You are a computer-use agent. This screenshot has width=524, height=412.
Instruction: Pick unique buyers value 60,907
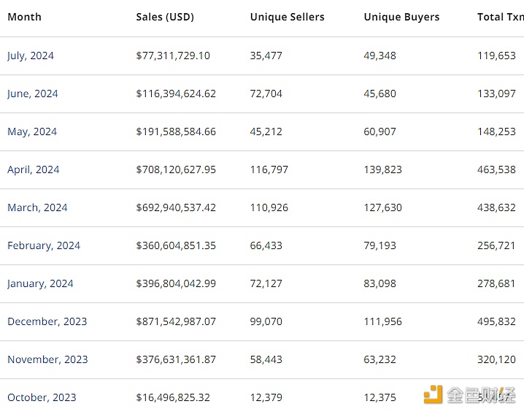point(380,131)
